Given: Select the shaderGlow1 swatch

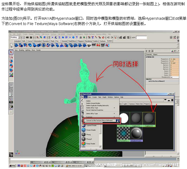Looking at the screenshot, I should pos(136,134).
